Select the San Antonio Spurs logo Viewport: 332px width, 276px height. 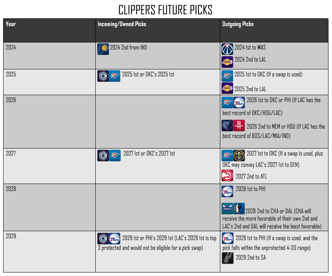tap(228, 258)
